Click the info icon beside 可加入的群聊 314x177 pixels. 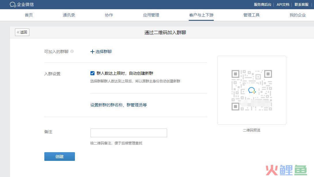[72, 51]
